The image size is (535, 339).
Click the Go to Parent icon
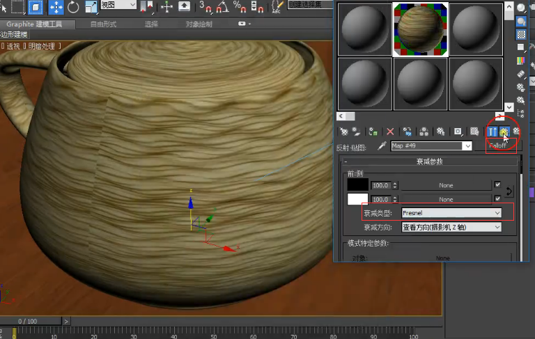click(504, 131)
